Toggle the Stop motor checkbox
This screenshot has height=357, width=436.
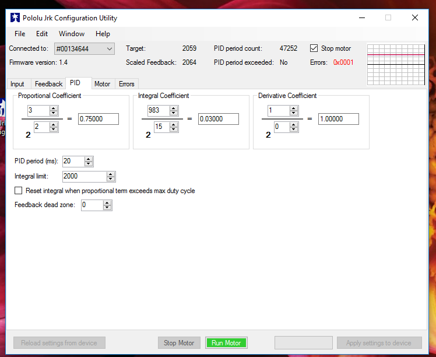(314, 48)
